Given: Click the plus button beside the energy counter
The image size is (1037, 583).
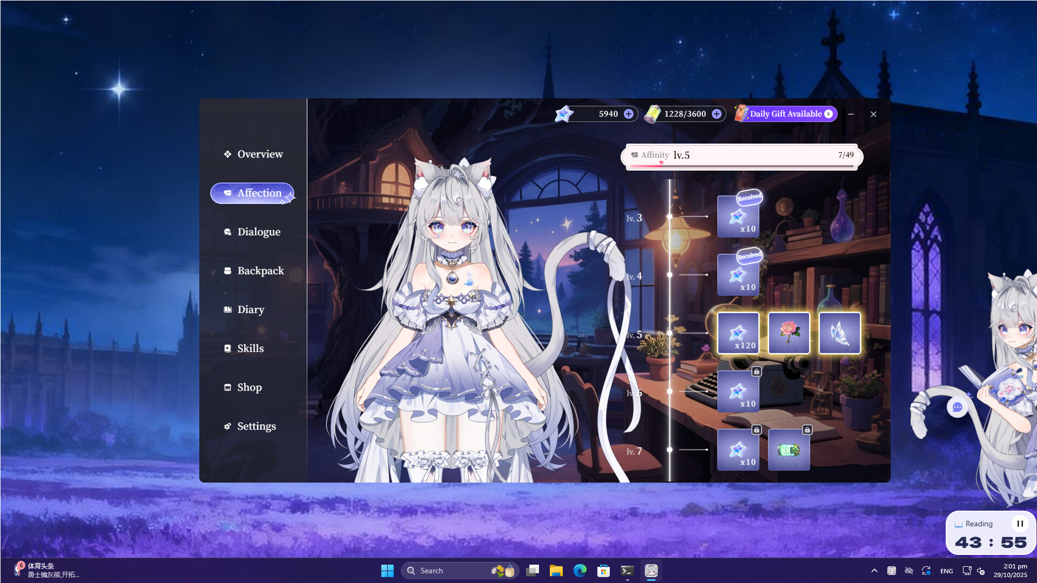Looking at the screenshot, I should click(716, 114).
